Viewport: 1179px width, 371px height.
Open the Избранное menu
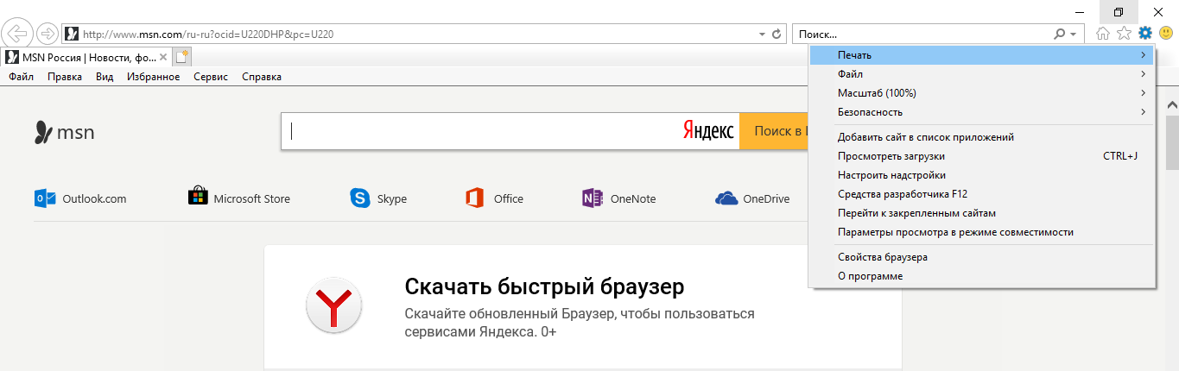click(x=153, y=77)
